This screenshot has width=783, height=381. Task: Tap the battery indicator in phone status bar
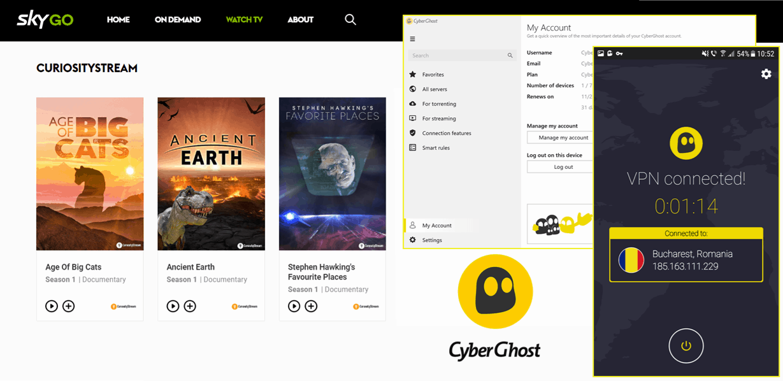pyautogui.click(x=753, y=54)
